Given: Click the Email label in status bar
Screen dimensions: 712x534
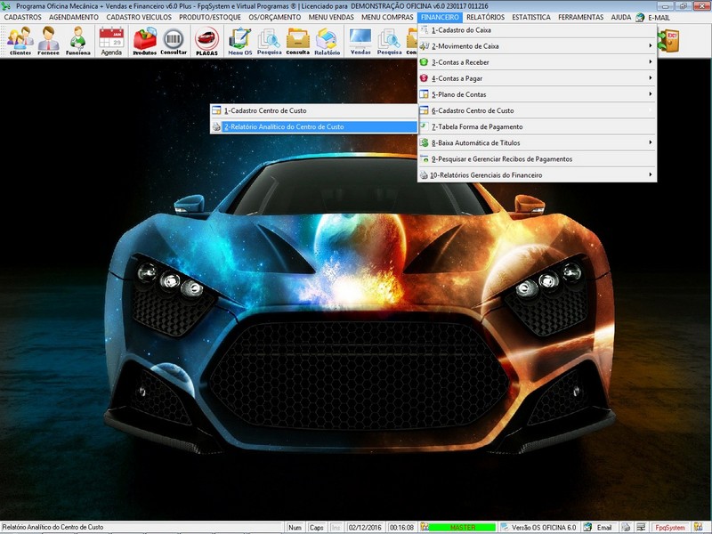Looking at the screenshot, I should click(x=604, y=528).
